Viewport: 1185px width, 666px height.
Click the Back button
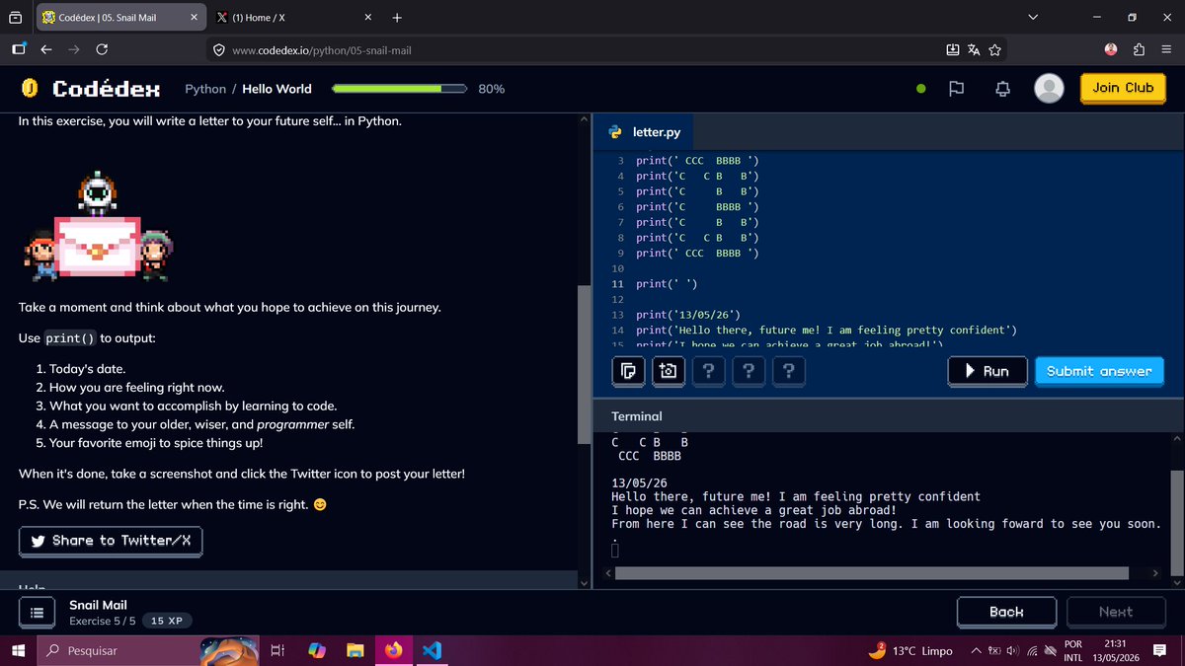(x=1006, y=612)
